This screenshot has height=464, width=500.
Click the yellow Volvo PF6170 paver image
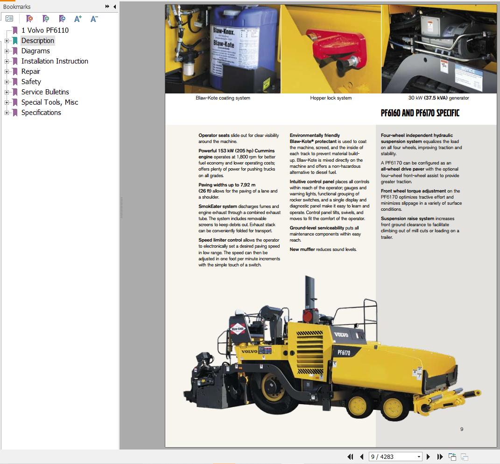[331, 350]
